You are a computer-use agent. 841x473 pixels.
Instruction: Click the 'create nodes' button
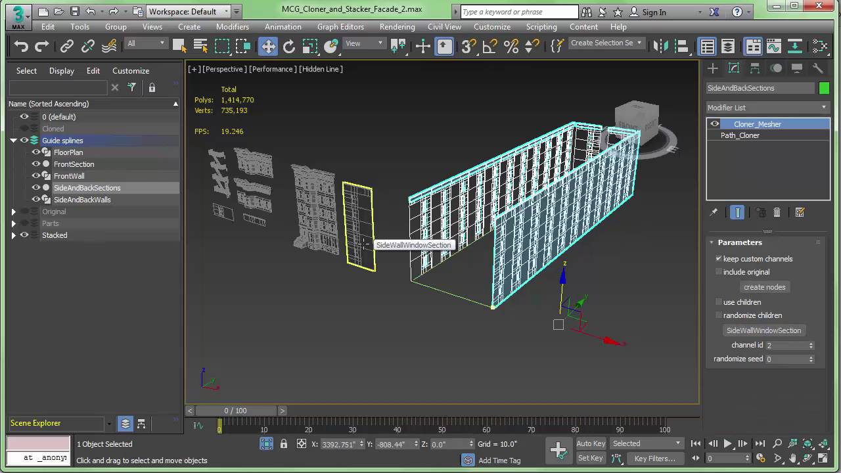[x=764, y=287]
